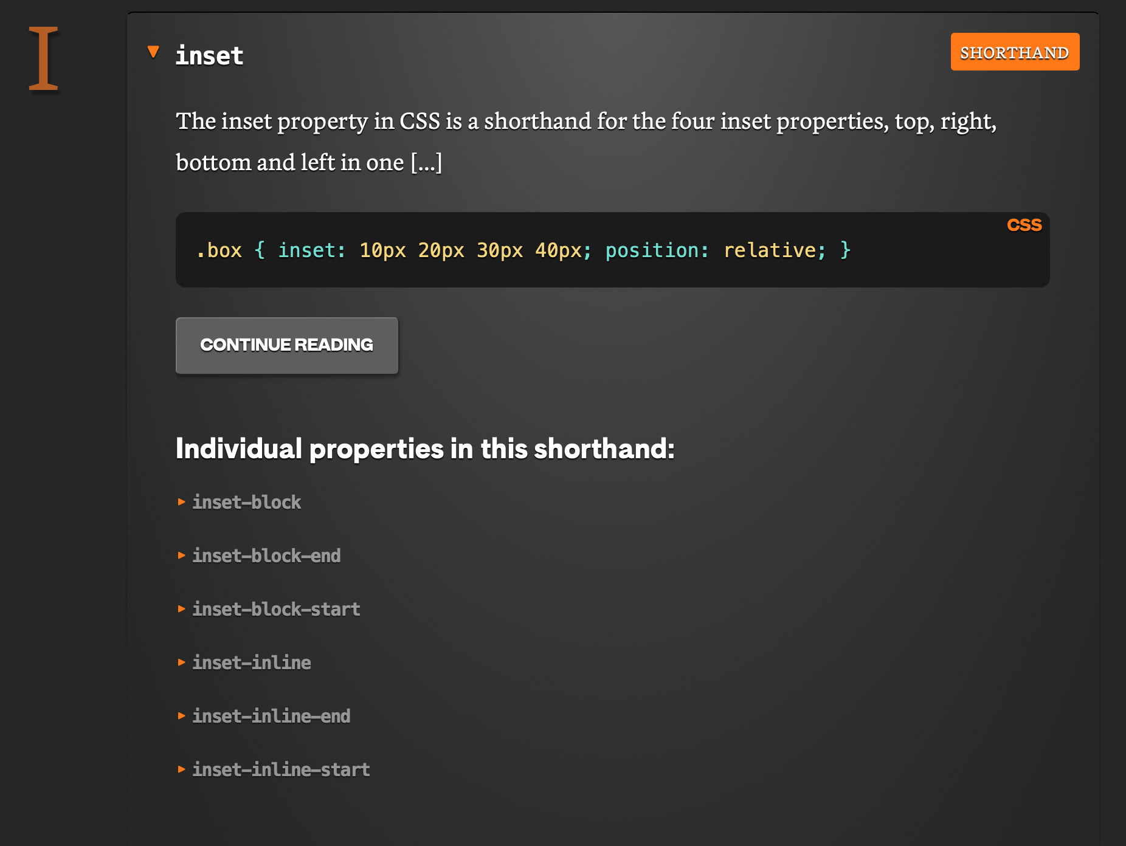Click the large letter I section marker

point(44,59)
